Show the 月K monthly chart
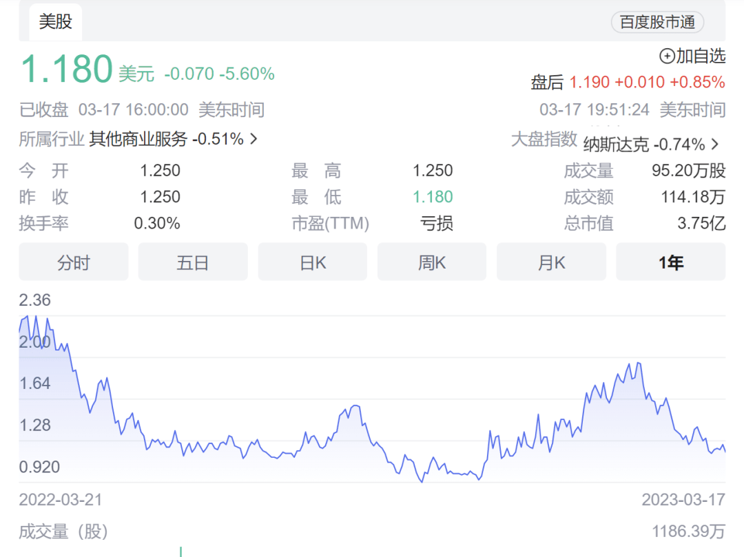Screen dimensions: 744x557 [x=551, y=262]
